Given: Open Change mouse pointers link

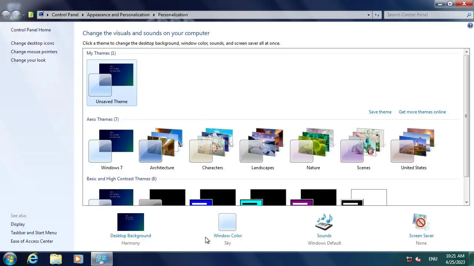Looking at the screenshot, I should click(34, 52).
